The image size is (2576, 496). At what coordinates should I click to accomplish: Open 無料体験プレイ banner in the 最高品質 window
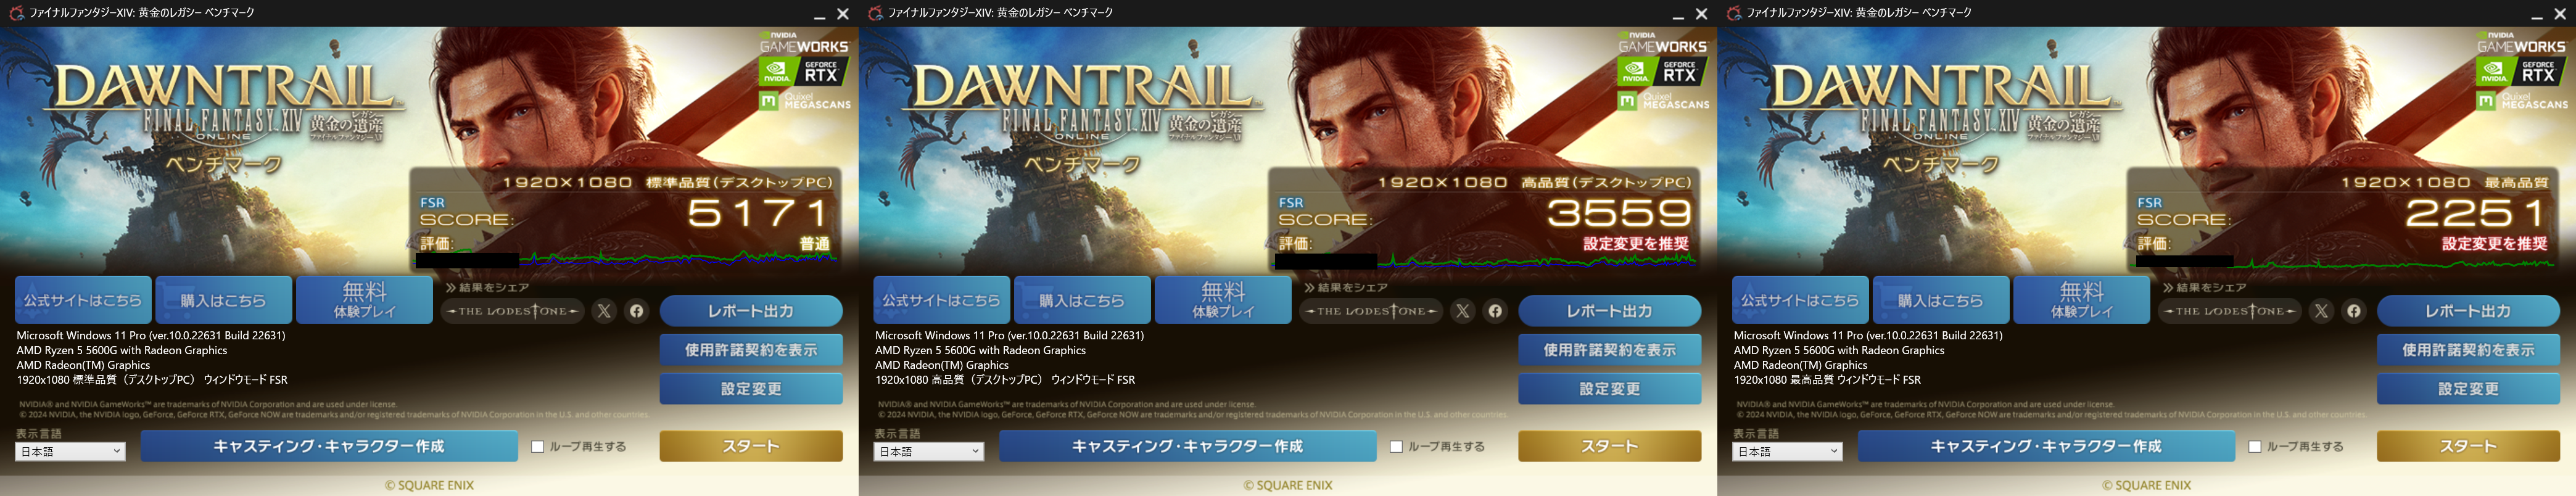2082,300
